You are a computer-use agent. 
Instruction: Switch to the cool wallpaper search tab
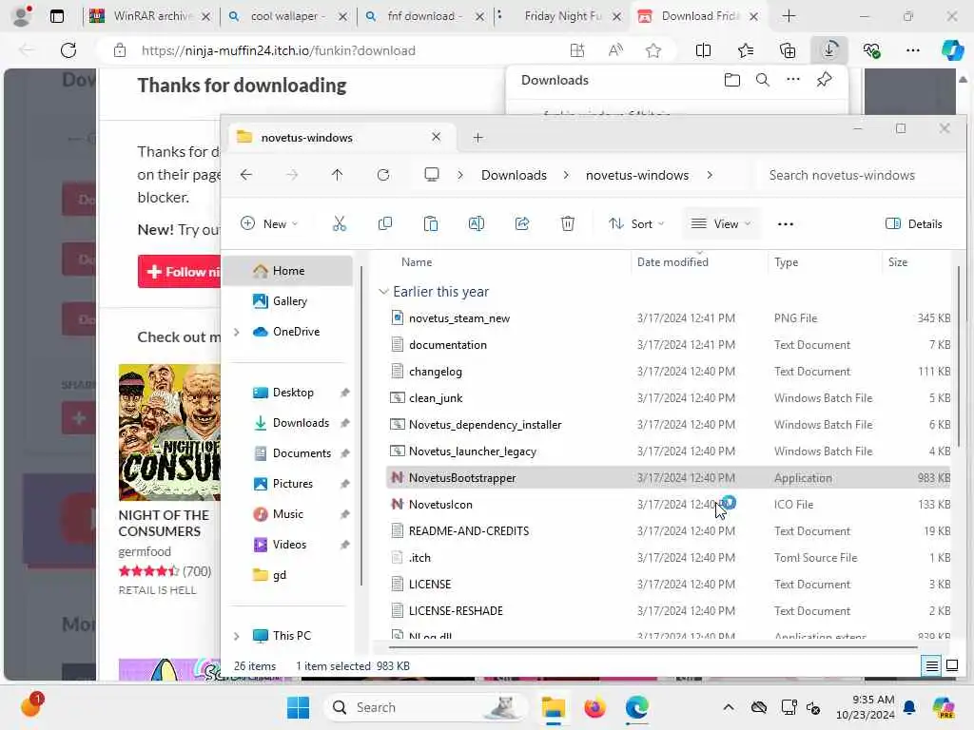(286, 16)
